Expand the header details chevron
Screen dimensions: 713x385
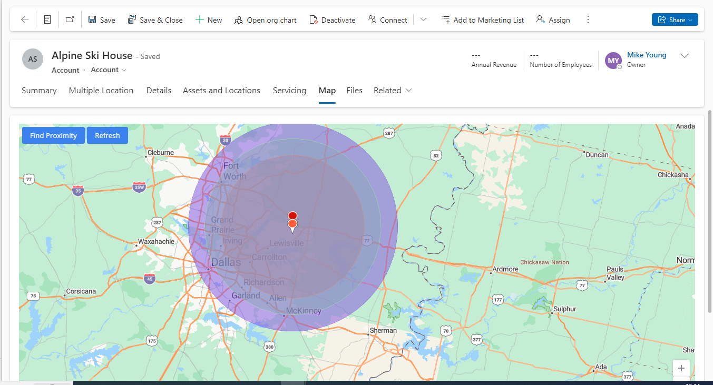685,56
